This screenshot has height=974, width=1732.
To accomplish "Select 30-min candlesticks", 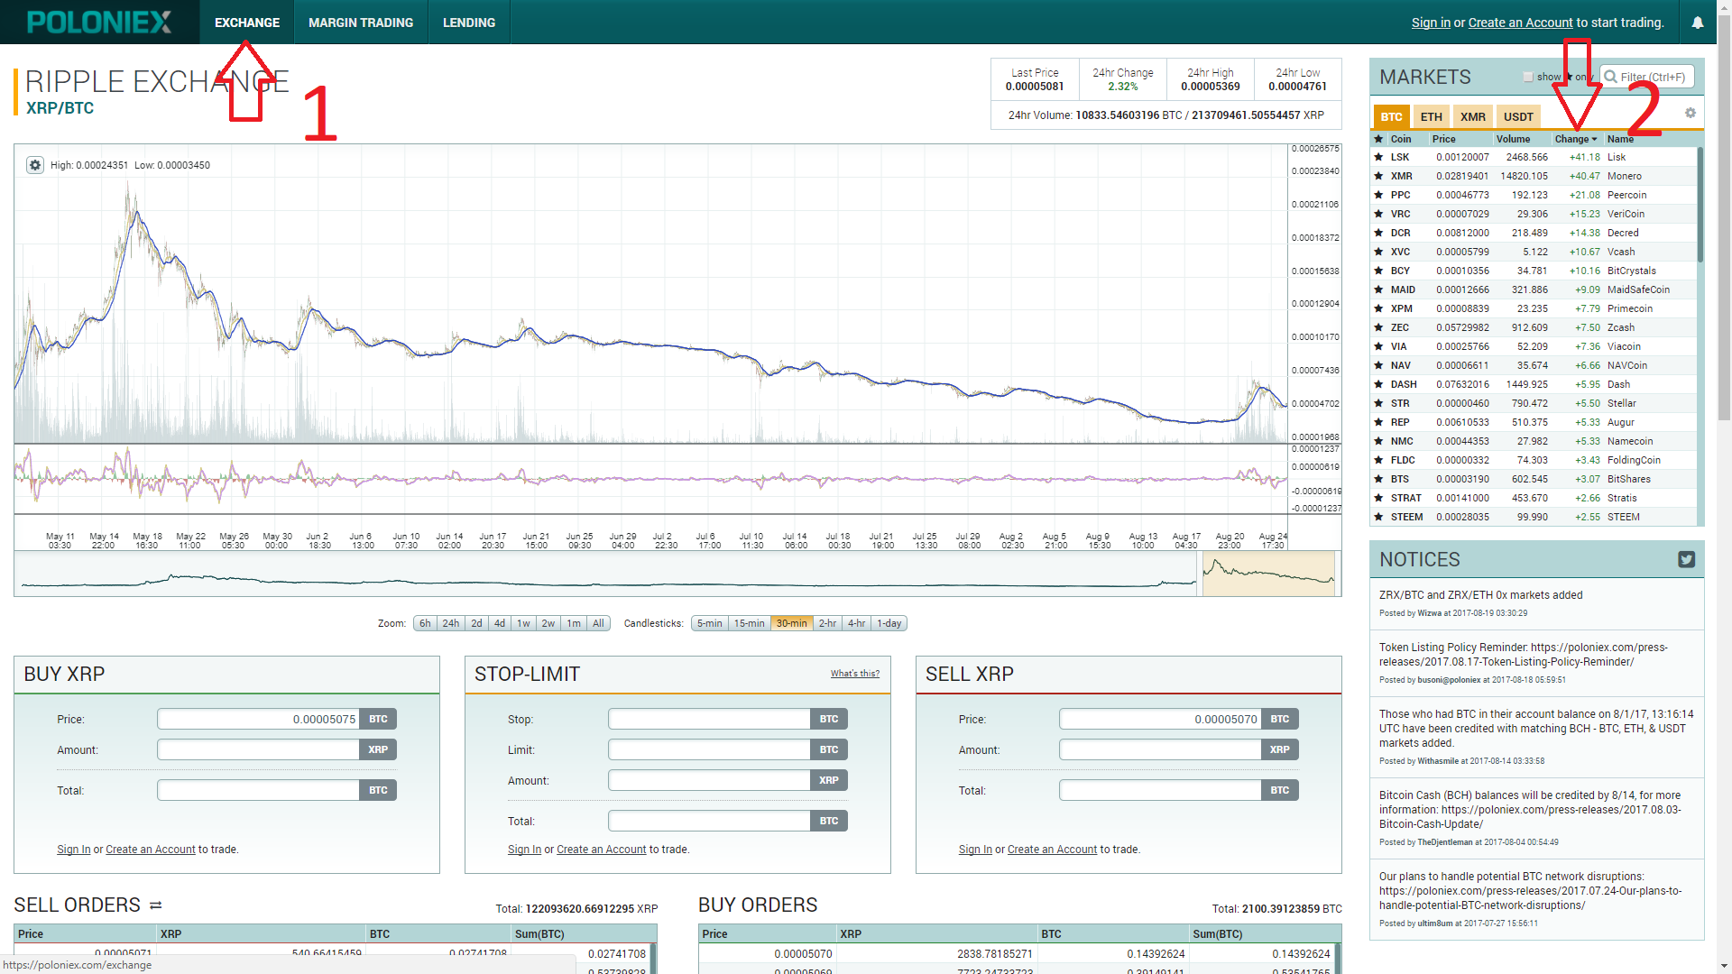I will click(x=792, y=623).
